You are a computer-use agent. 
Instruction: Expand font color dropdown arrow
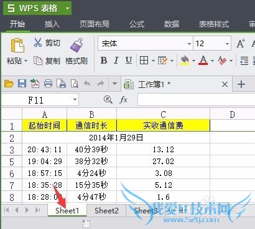tap(212, 61)
